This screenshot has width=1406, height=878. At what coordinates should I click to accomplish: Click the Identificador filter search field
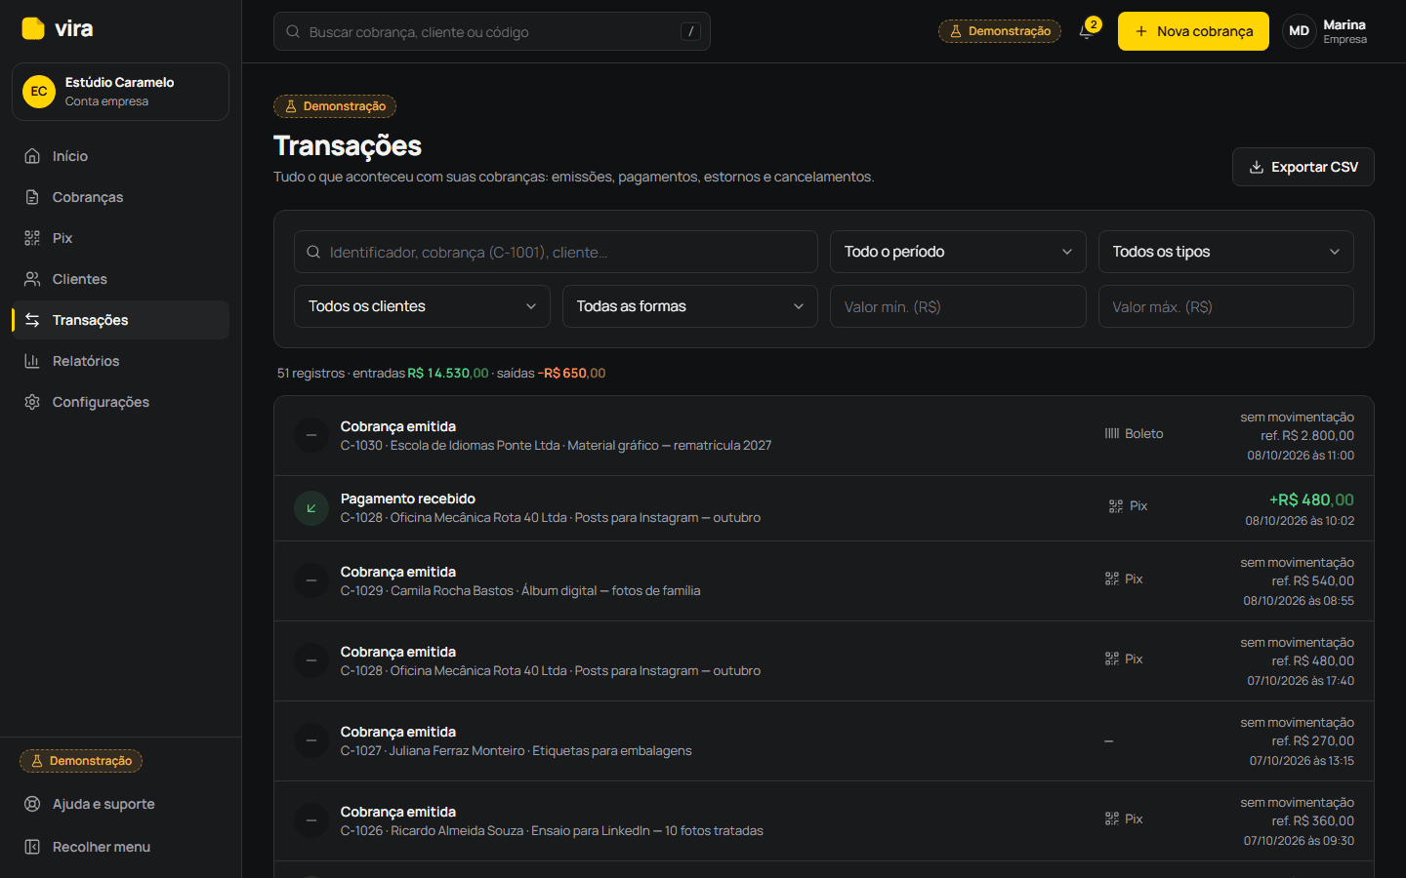coord(556,252)
